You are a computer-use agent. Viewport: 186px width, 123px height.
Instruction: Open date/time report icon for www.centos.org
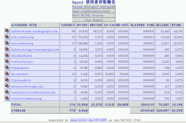[x=7, y=43]
